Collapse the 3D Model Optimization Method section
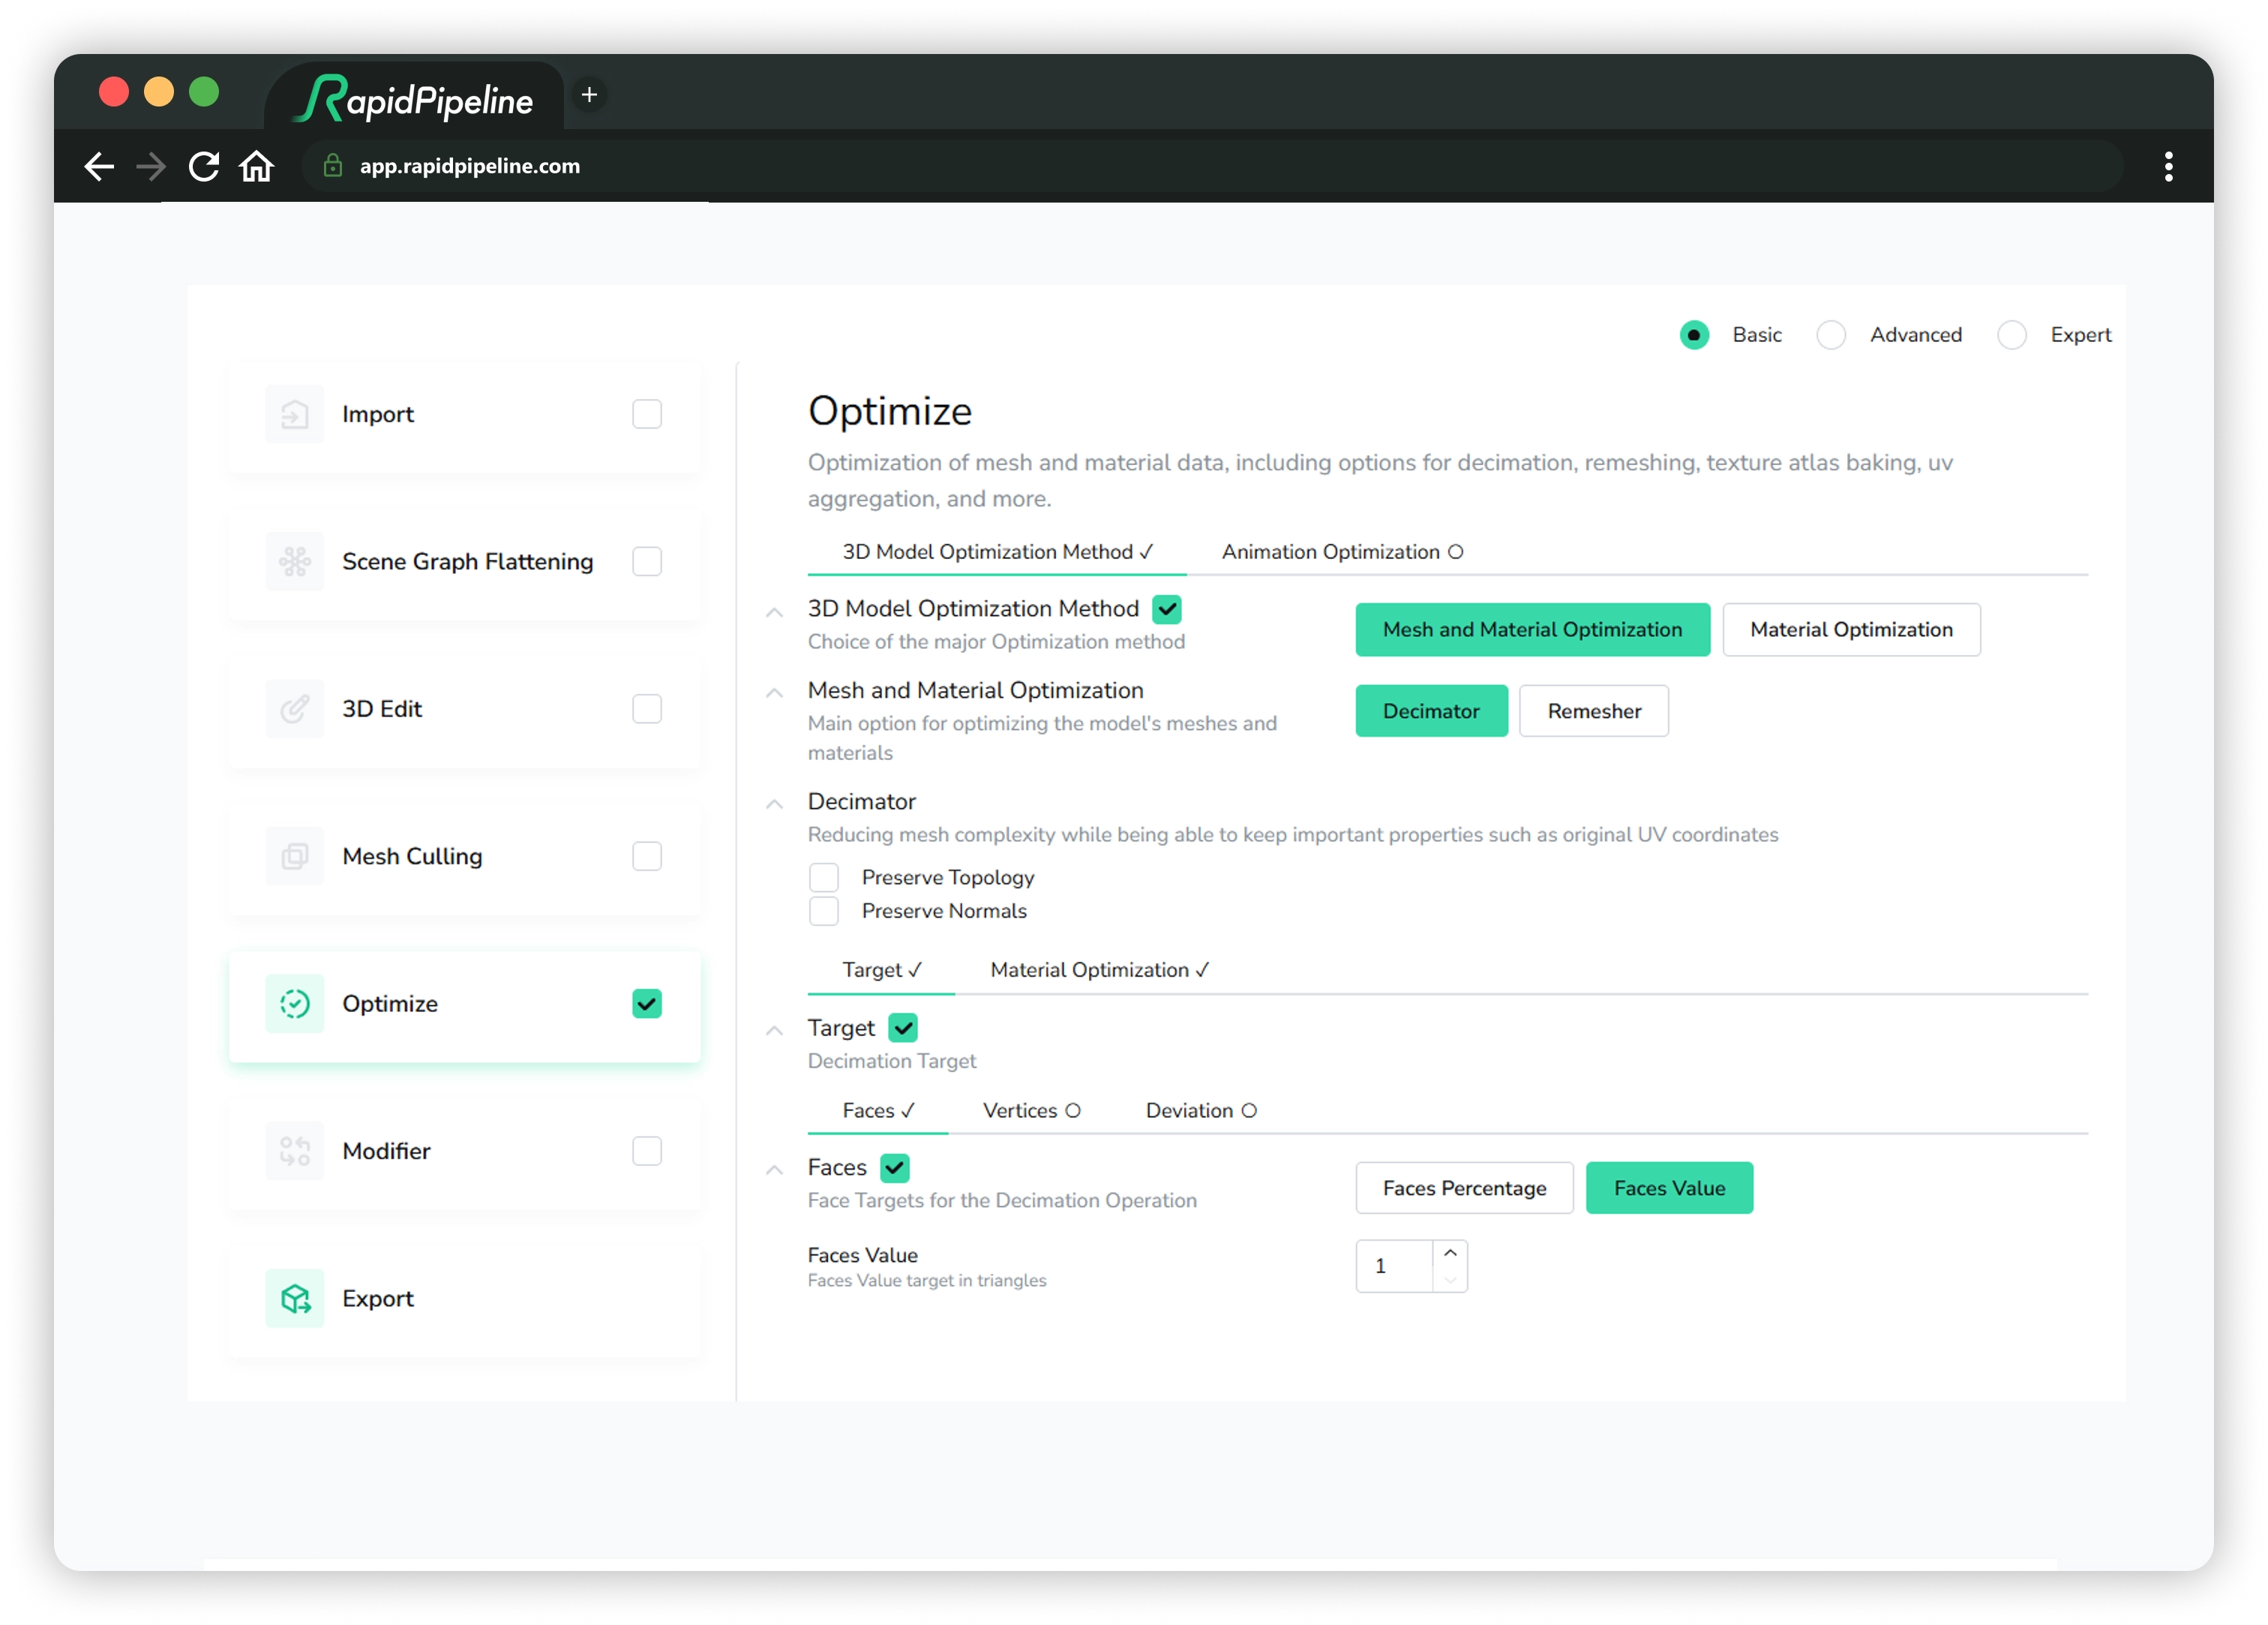This screenshot has width=2268, height=1625. tap(774, 612)
